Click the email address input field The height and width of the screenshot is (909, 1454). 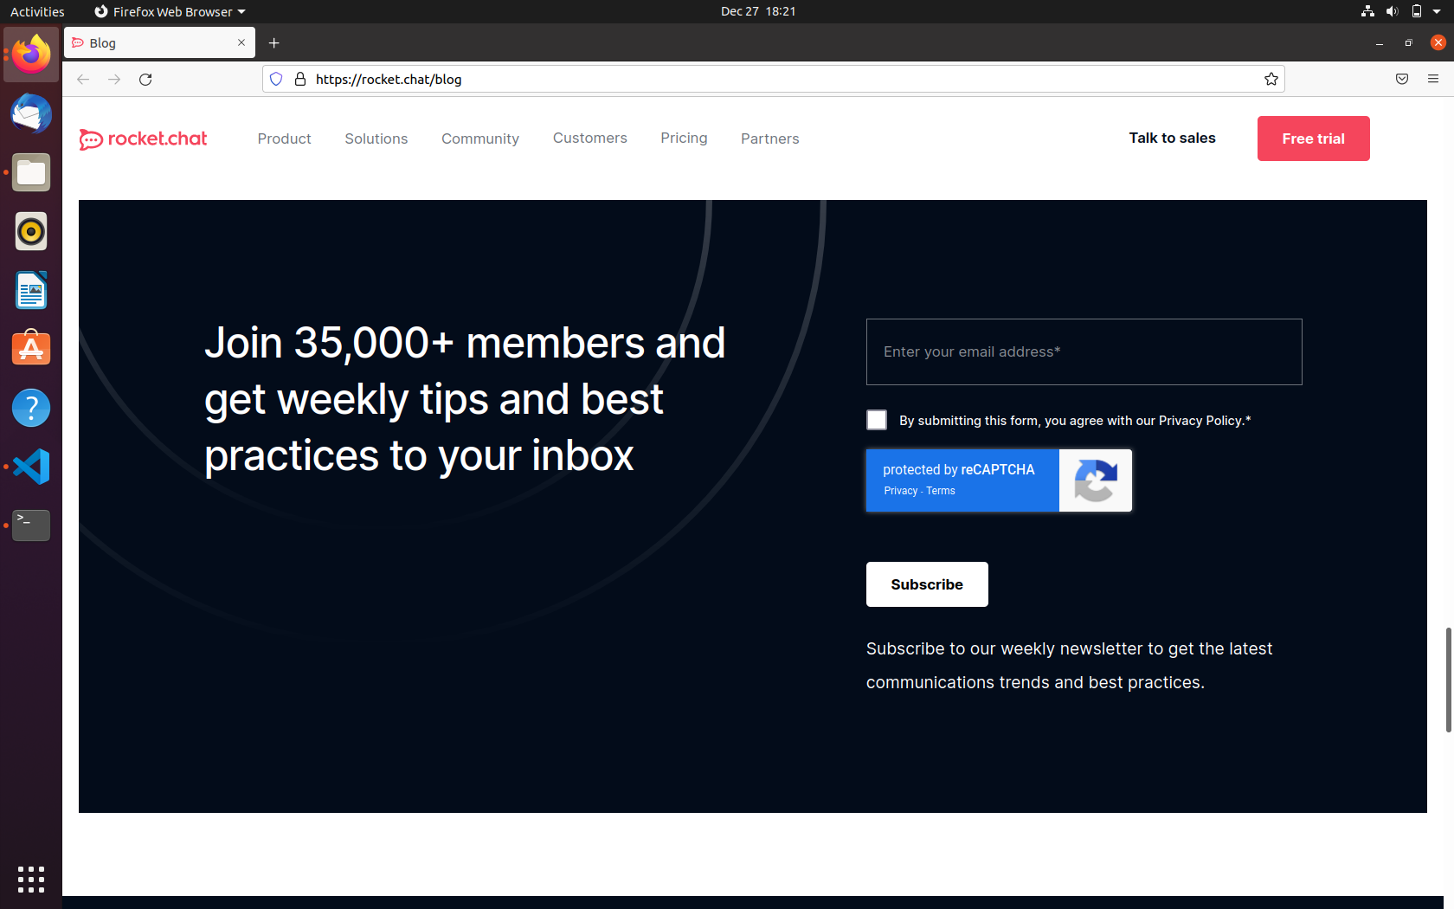click(x=1084, y=351)
